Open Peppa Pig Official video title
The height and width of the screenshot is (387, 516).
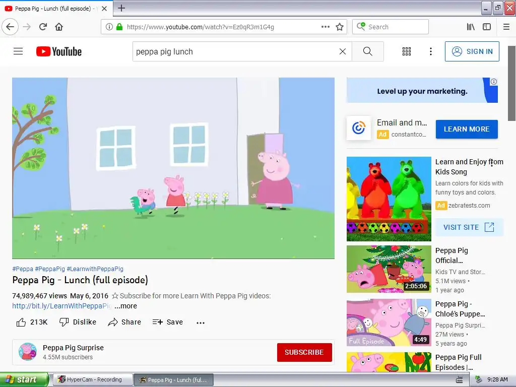451,255
